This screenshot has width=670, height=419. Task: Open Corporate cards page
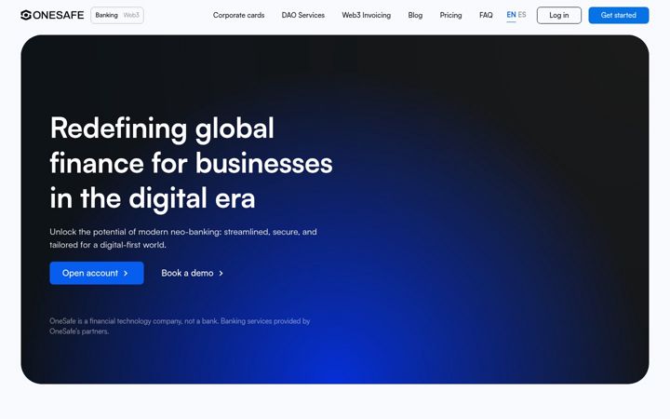point(238,15)
